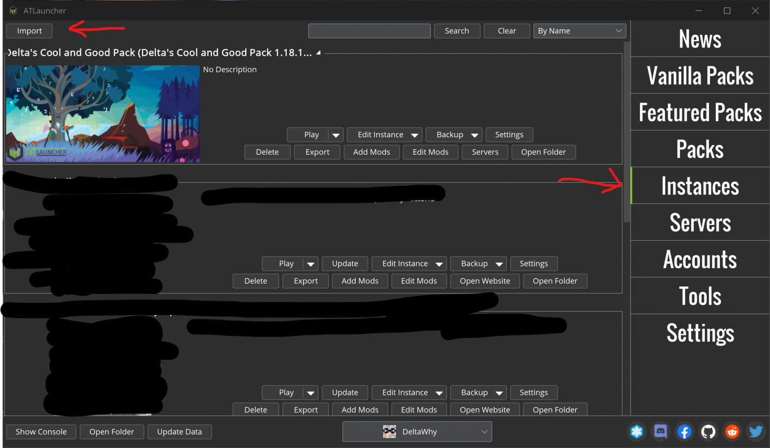Collapse Delta's Cool and Good Pack section

(318, 52)
